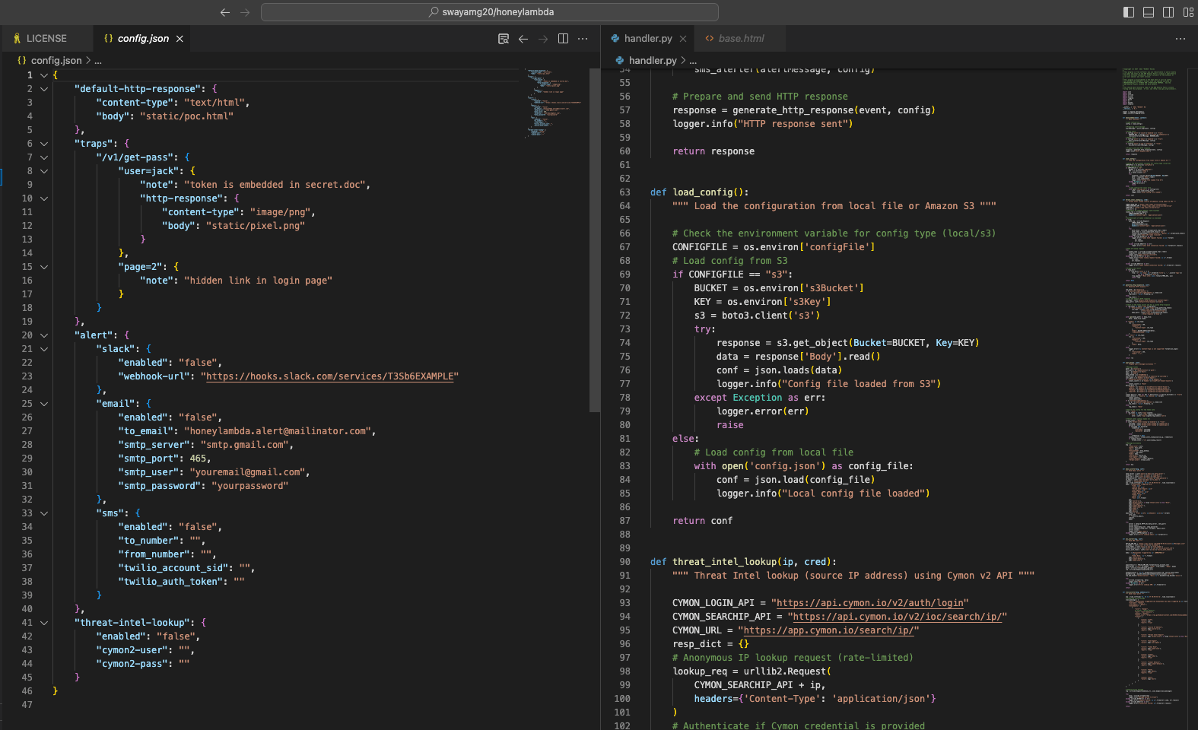The height and width of the screenshot is (730, 1198).
Task: Click the handler.py minimap
Action: coord(1153,388)
